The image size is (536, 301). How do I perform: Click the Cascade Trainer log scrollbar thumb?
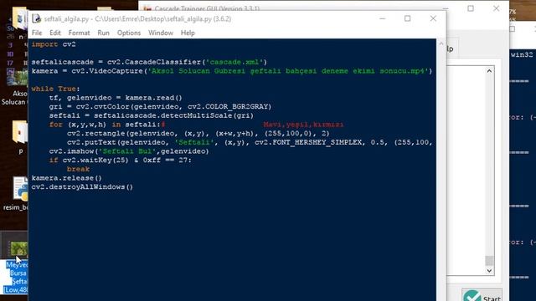point(489,260)
